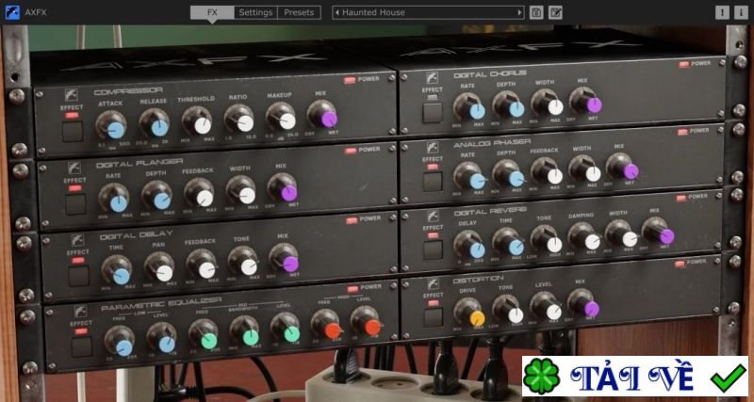The width and height of the screenshot is (754, 402).
Task: Click the Analog Phaser Feedback knob
Action: tap(547, 172)
